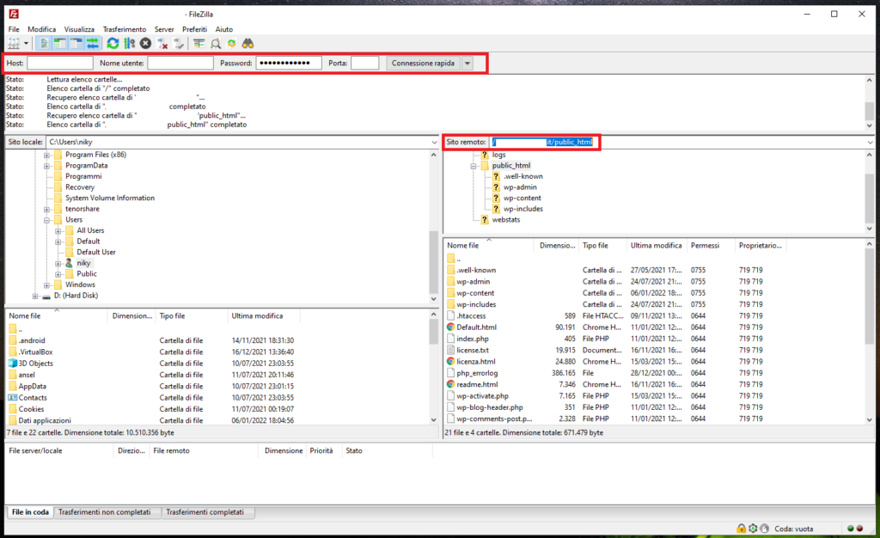Click the message log vertical scrollbar

pos(870,103)
